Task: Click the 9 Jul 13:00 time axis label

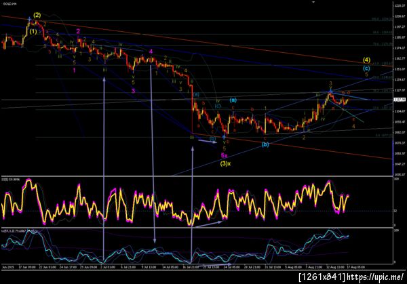Action: coord(149,267)
